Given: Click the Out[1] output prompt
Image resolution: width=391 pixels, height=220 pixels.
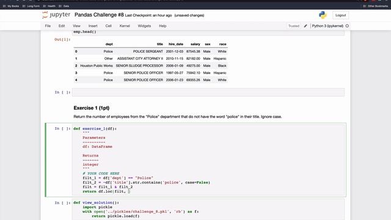Looking at the screenshot, I should [x=62, y=39].
